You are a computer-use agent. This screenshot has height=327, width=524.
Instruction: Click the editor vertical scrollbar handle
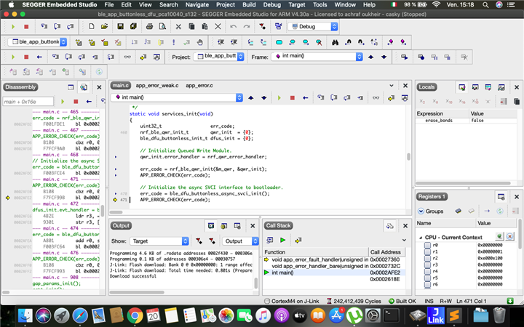click(408, 156)
